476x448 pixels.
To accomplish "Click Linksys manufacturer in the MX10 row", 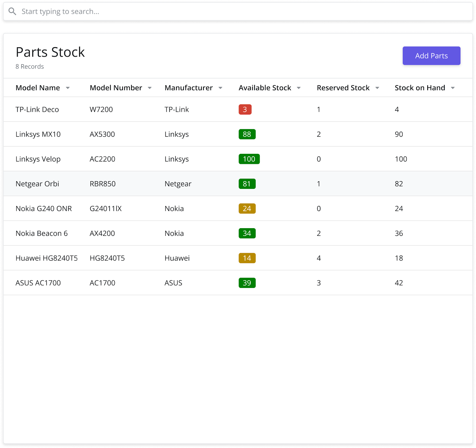I will pos(177,134).
